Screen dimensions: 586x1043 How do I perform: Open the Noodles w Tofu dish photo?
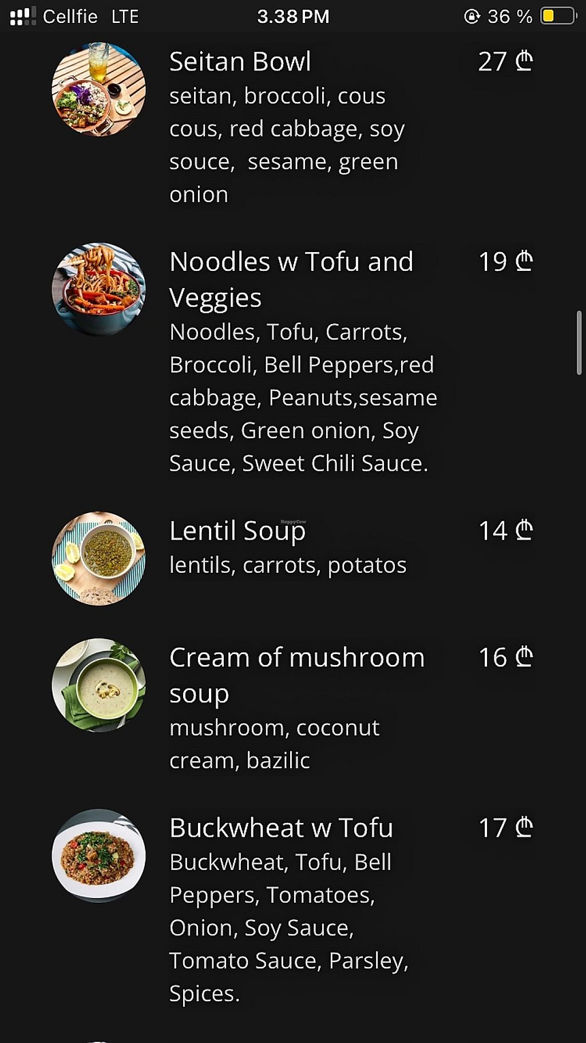click(98, 289)
